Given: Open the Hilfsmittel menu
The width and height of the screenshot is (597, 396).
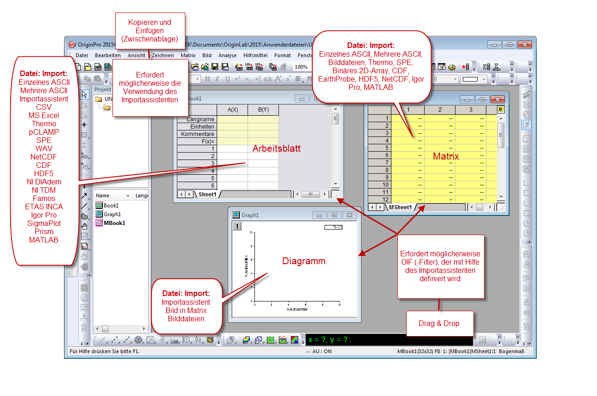Looking at the screenshot, I should pyautogui.click(x=255, y=55).
